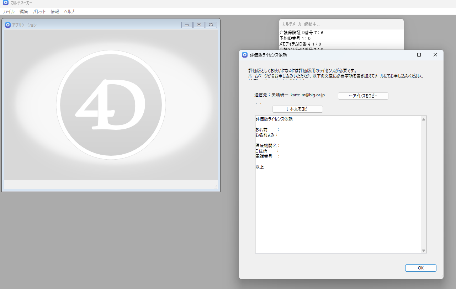Open the ヘルプ menu
Image resolution: width=456 pixels, height=289 pixels.
click(x=69, y=11)
